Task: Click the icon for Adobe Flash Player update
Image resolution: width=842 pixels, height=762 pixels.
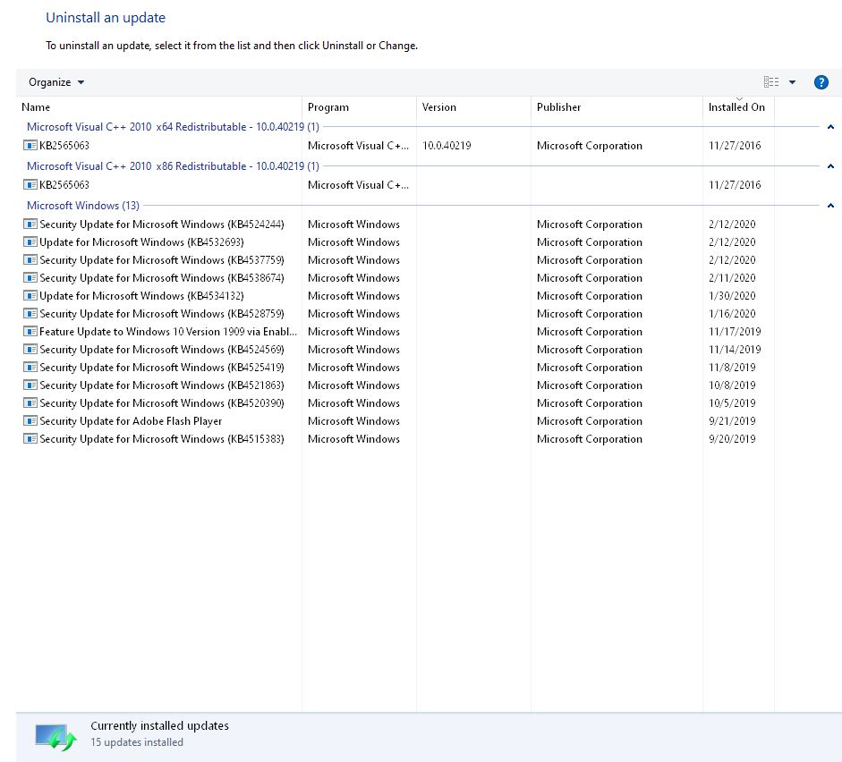Action: 30,420
